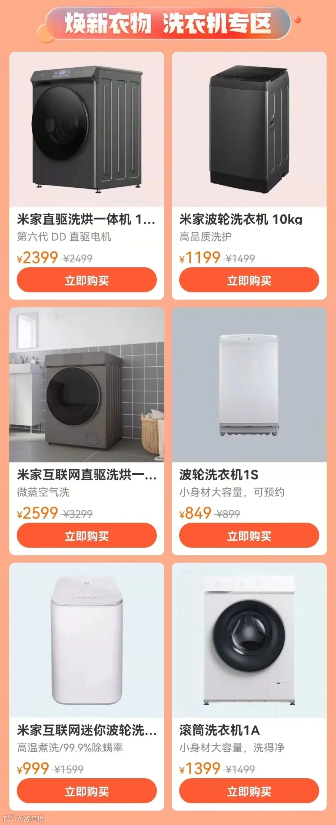Select the 米家波轮洗衣机 10kg title
This screenshot has width=336, height=825.
[x=241, y=219]
